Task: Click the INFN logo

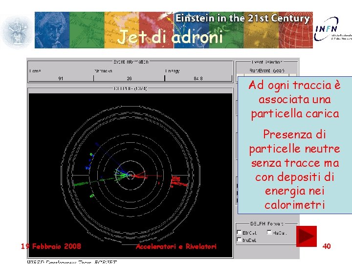Action: (333, 29)
